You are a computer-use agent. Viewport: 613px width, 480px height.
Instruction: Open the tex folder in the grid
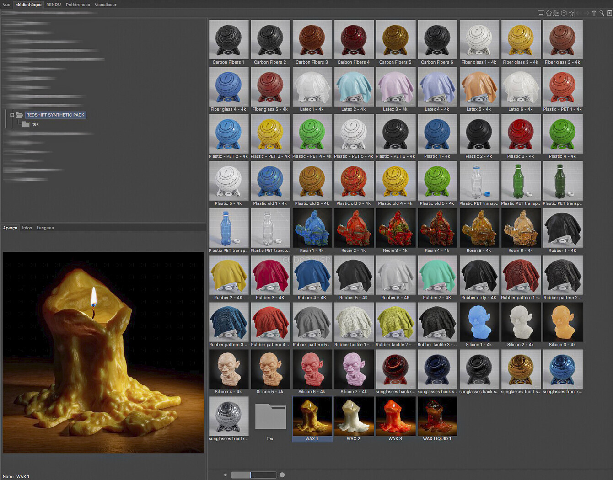coord(270,419)
